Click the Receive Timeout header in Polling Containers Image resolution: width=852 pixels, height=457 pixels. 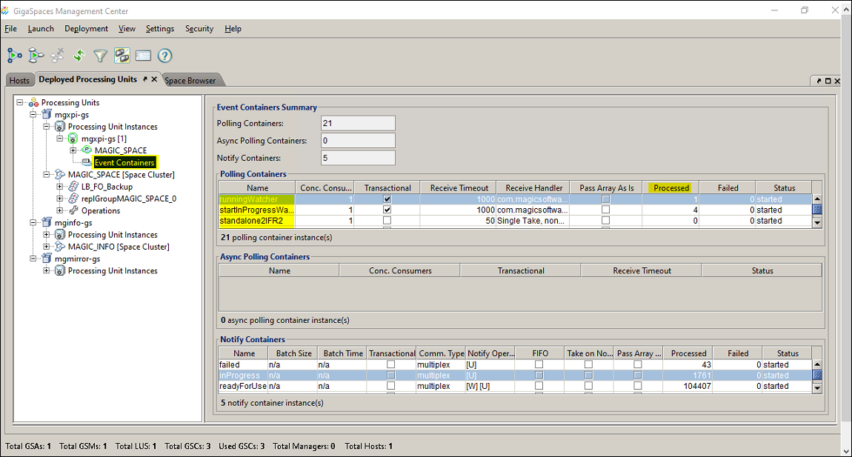tap(459, 187)
